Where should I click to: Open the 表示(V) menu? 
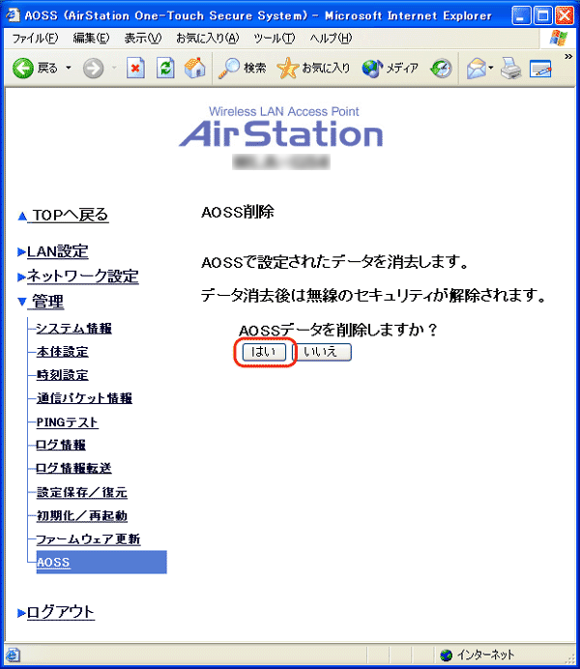(x=143, y=39)
